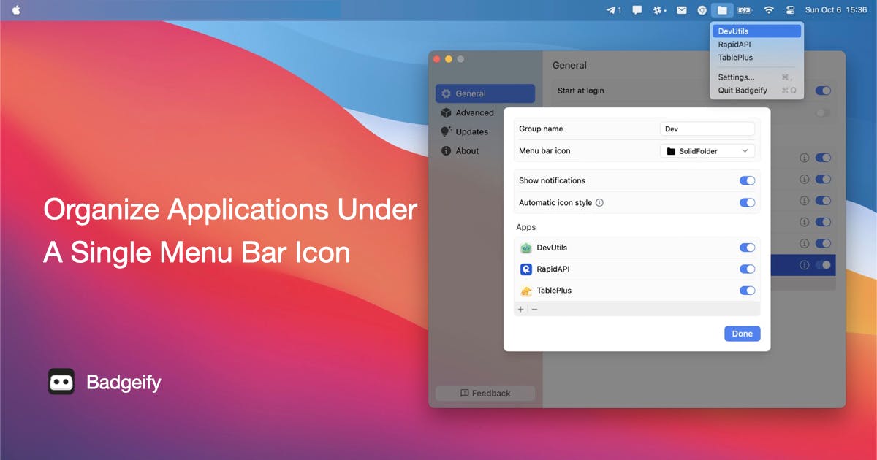877x460 pixels.
Task: Open the Menu bar icon dropdown
Action: point(707,151)
